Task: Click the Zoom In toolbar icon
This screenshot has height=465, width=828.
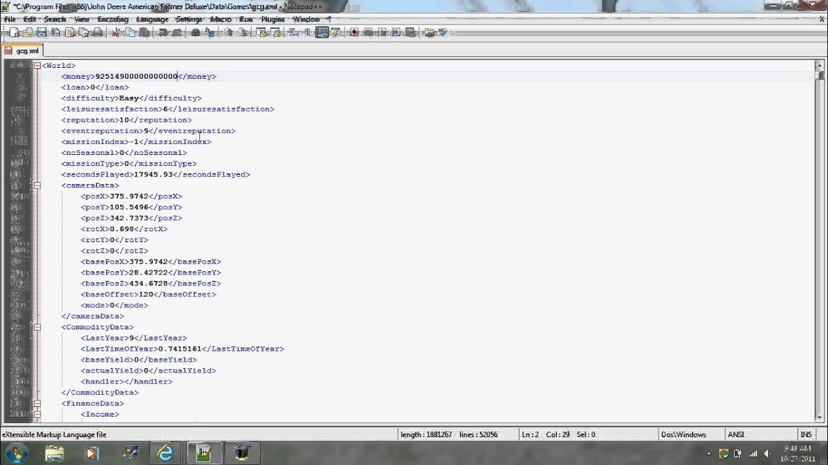Action: click(x=228, y=32)
